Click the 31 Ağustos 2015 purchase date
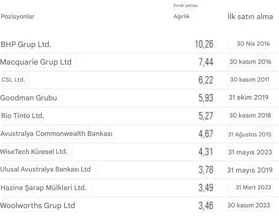 pos(250,135)
